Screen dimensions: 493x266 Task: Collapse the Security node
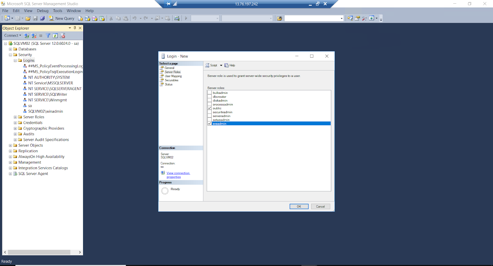coord(10,55)
